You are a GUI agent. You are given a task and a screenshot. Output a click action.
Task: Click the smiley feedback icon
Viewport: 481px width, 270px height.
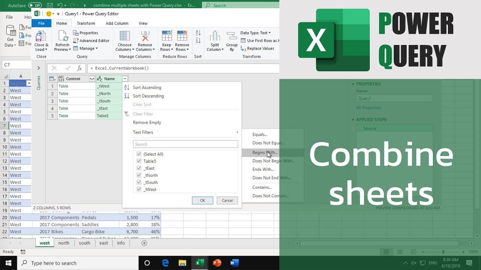[49, 13]
